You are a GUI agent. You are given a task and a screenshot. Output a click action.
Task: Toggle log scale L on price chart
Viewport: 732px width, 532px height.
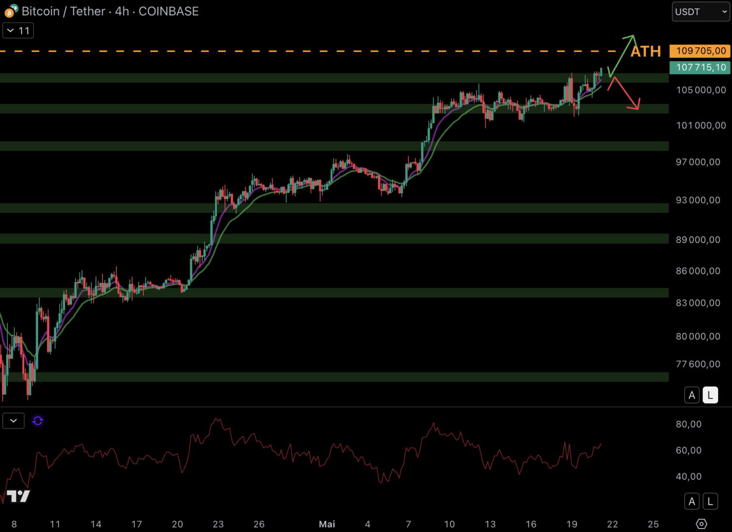(x=710, y=395)
